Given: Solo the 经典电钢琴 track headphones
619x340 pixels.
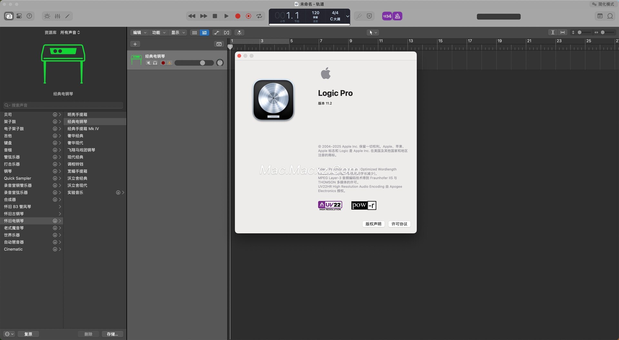Looking at the screenshot, I should tap(155, 63).
